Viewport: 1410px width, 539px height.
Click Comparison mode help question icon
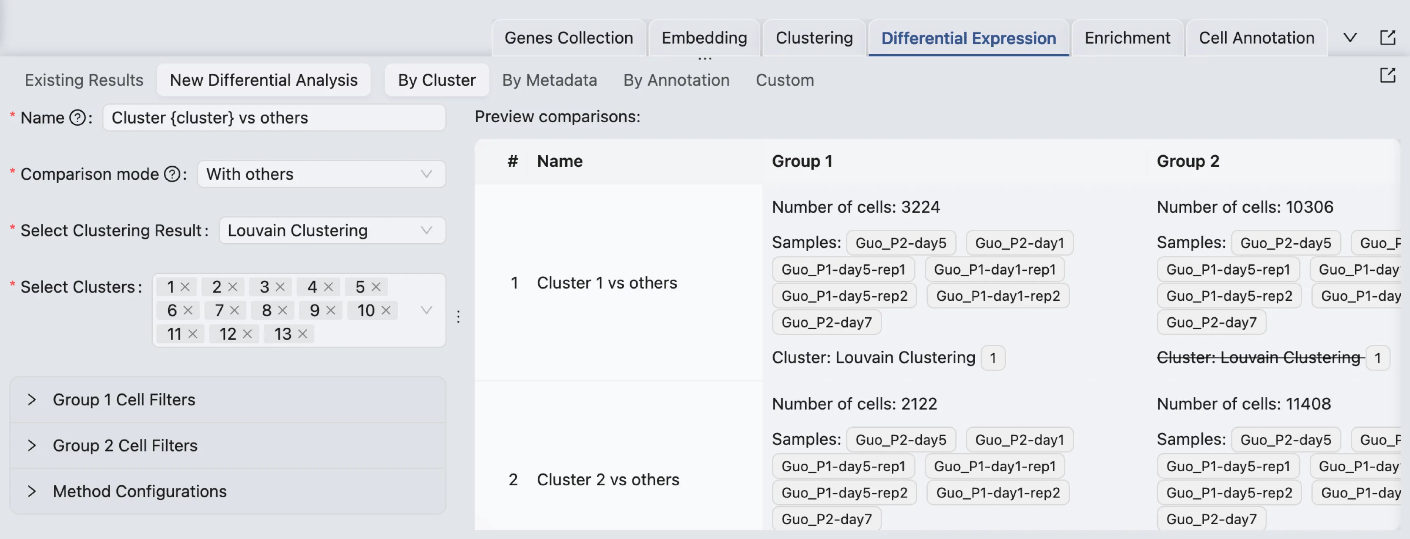click(x=172, y=174)
